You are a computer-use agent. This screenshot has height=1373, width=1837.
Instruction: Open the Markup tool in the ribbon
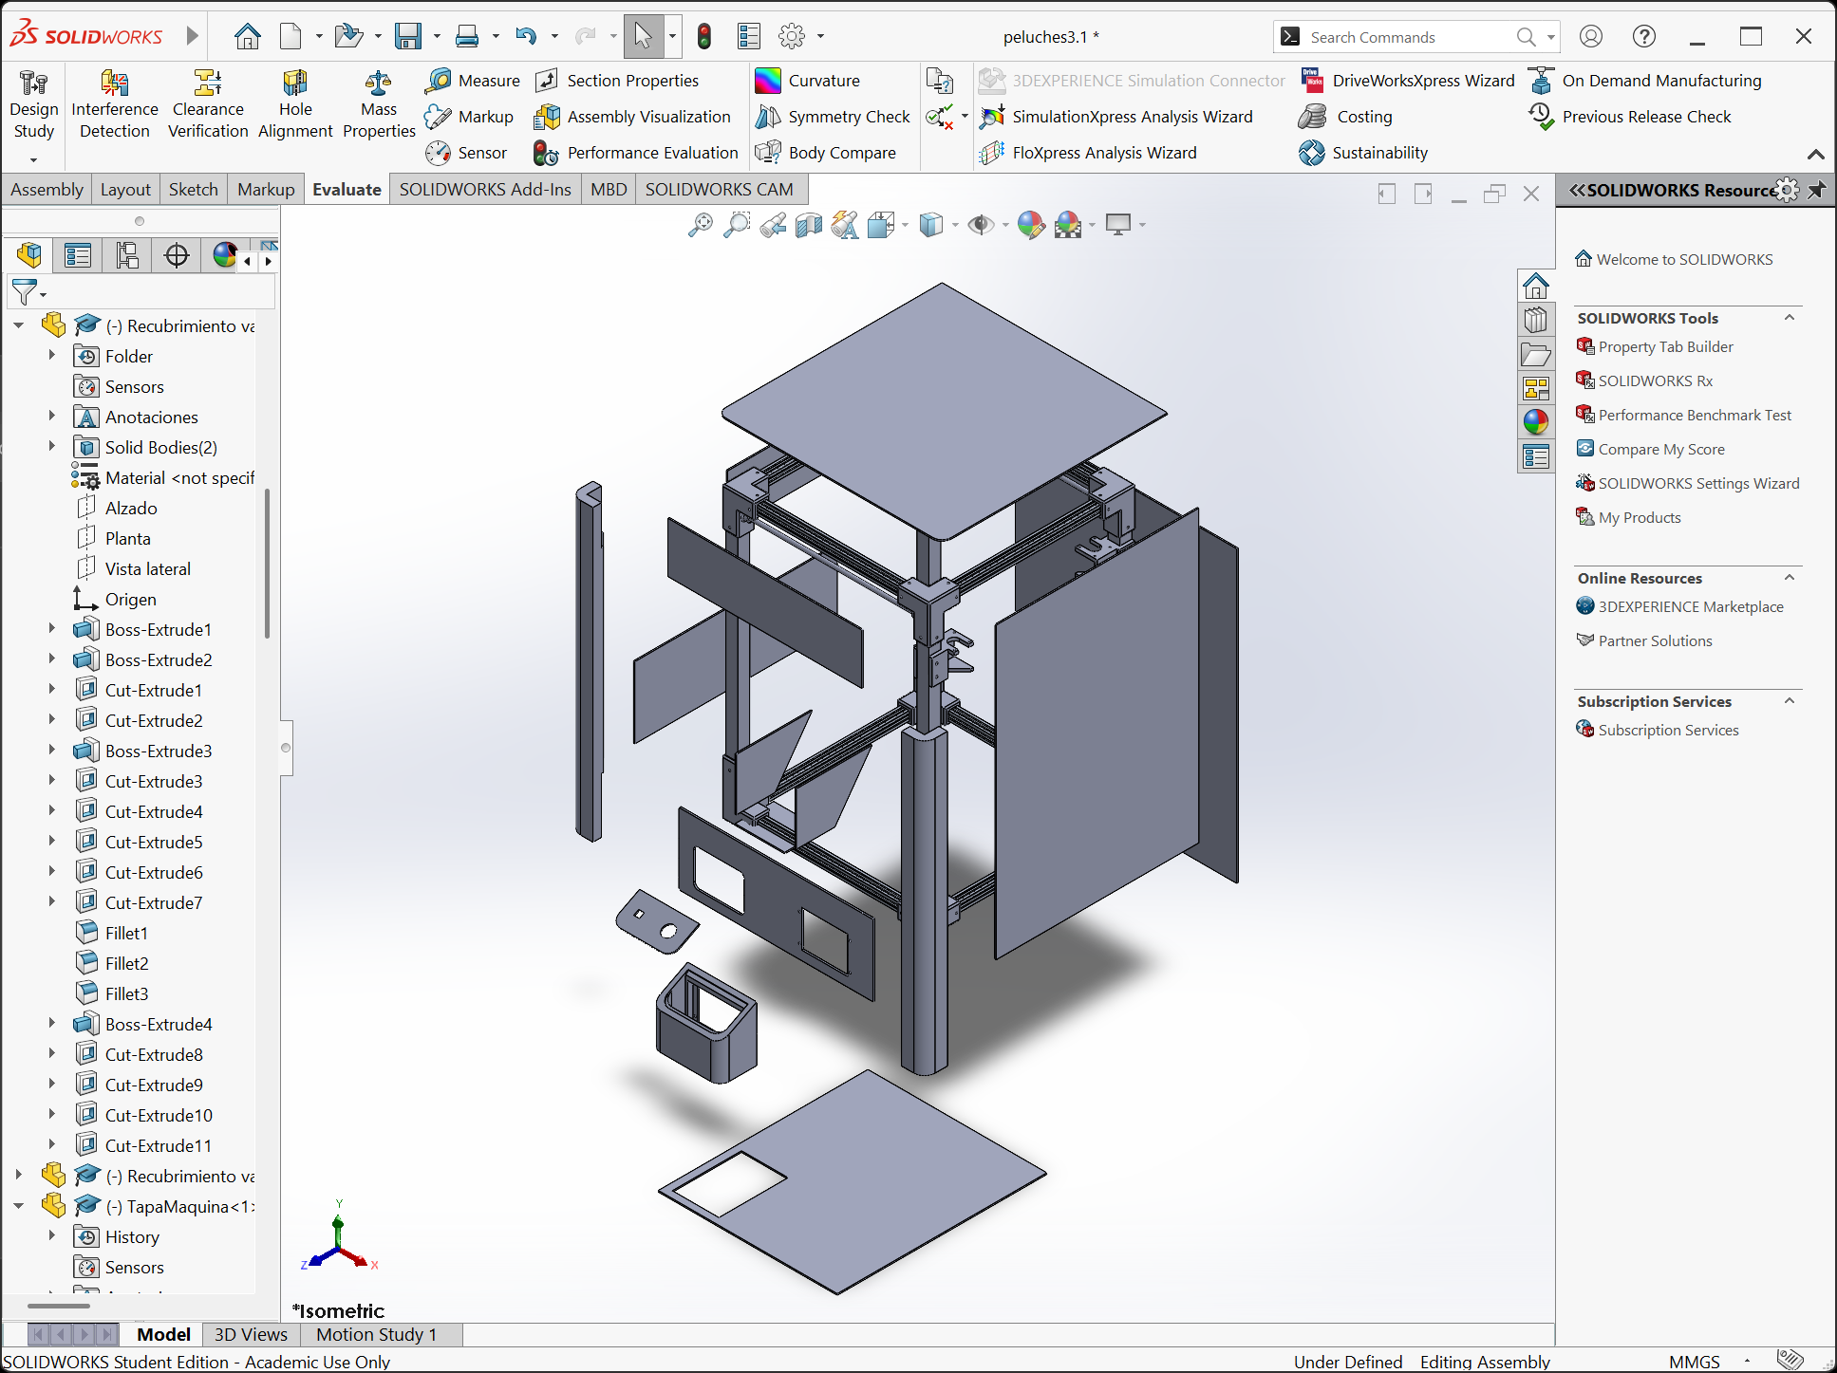coord(469,117)
